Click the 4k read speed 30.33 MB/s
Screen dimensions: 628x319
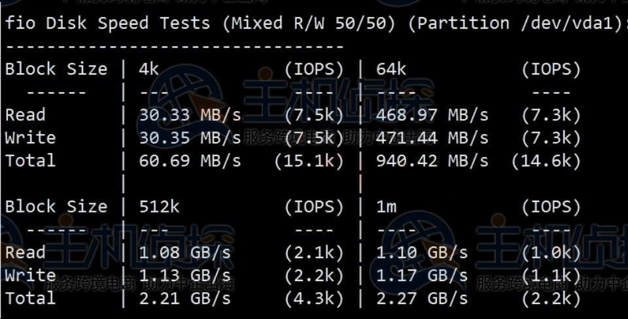click(x=190, y=116)
